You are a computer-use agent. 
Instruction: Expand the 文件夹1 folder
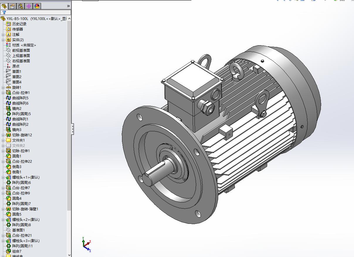[3, 140]
